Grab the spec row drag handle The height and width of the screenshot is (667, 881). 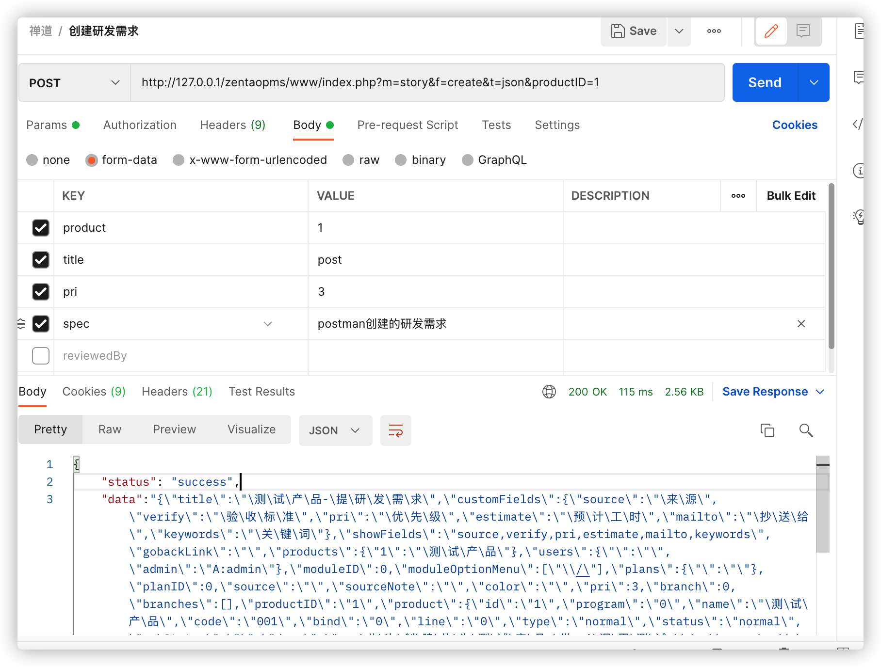(21, 324)
